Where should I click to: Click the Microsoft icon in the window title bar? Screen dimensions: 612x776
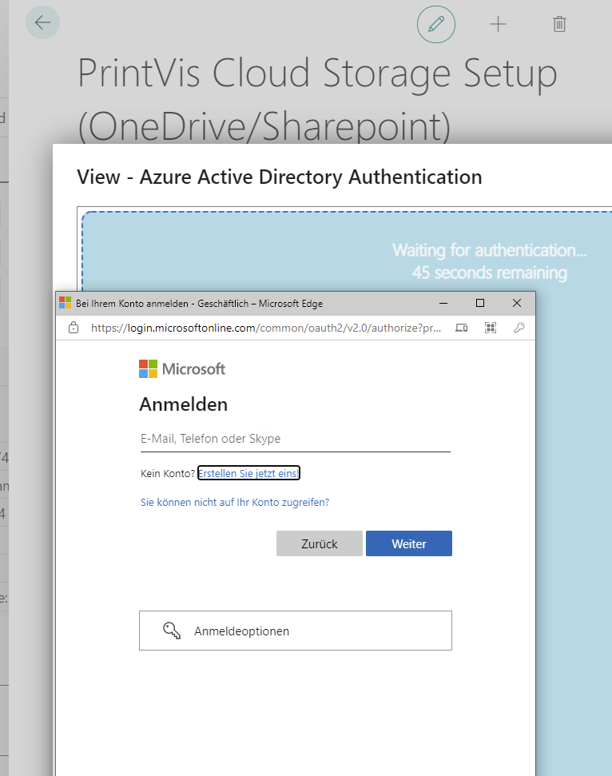pos(66,304)
